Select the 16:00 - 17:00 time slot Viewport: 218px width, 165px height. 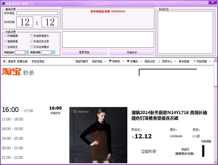[x=17, y=110]
